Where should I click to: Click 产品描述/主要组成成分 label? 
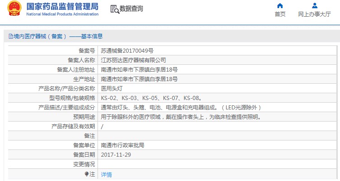(x=66, y=108)
